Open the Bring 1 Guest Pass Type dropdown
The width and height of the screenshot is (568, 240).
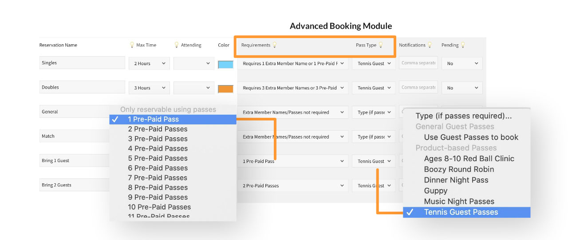click(x=374, y=161)
